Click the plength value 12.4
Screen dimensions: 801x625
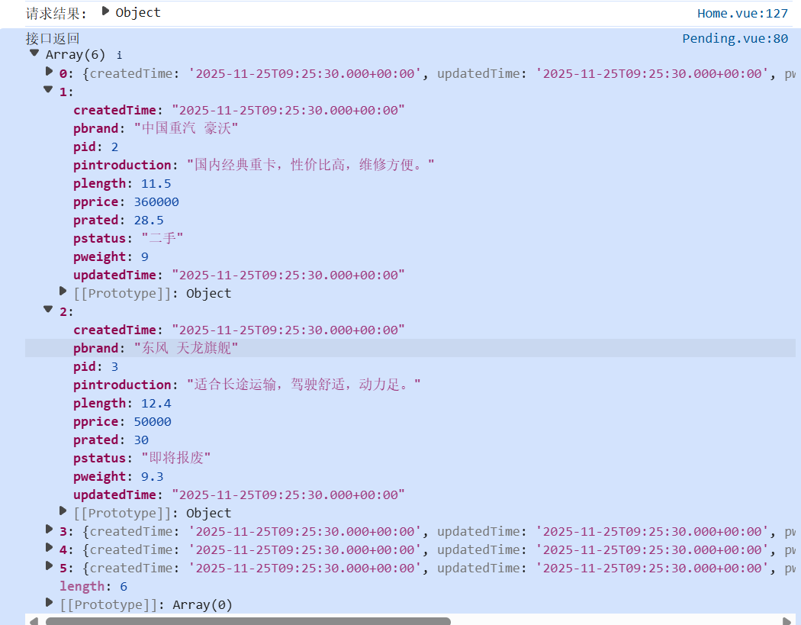coord(156,403)
